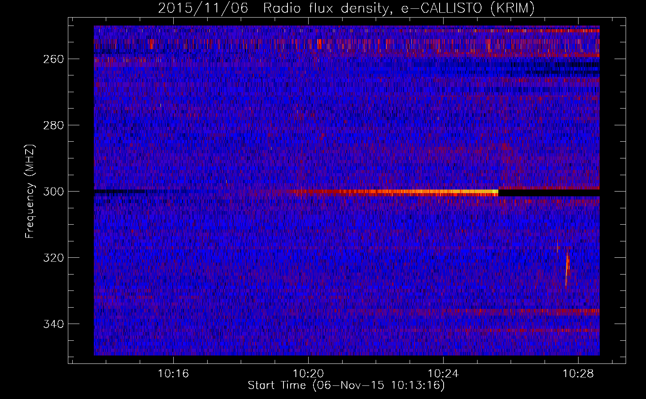Viewport: 646px width, 399px height.
Task: Click the 340 frequency tick label
Action: 53,324
